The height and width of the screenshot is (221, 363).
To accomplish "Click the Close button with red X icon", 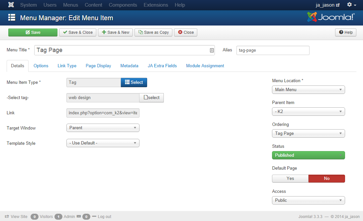I will [x=186, y=32].
